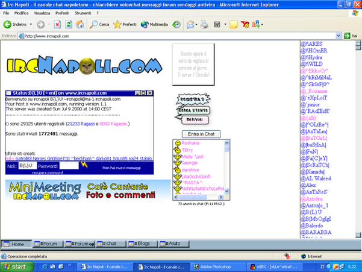Viewport: 362px width, 272px height.
Task: Select user TErry in chat list
Action: (x=187, y=150)
